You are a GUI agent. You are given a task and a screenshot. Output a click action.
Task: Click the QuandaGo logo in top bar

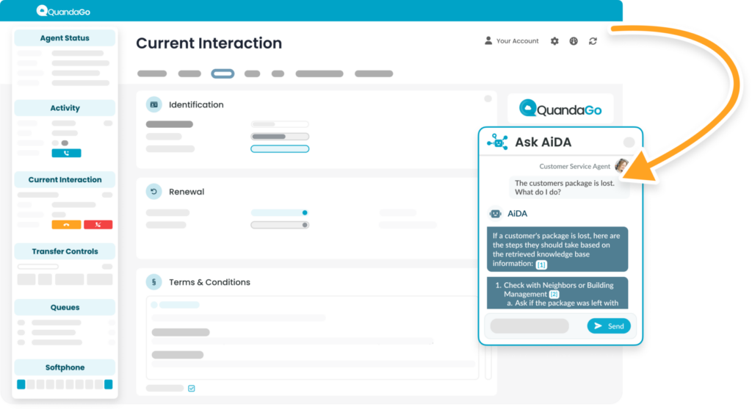click(x=63, y=11)
